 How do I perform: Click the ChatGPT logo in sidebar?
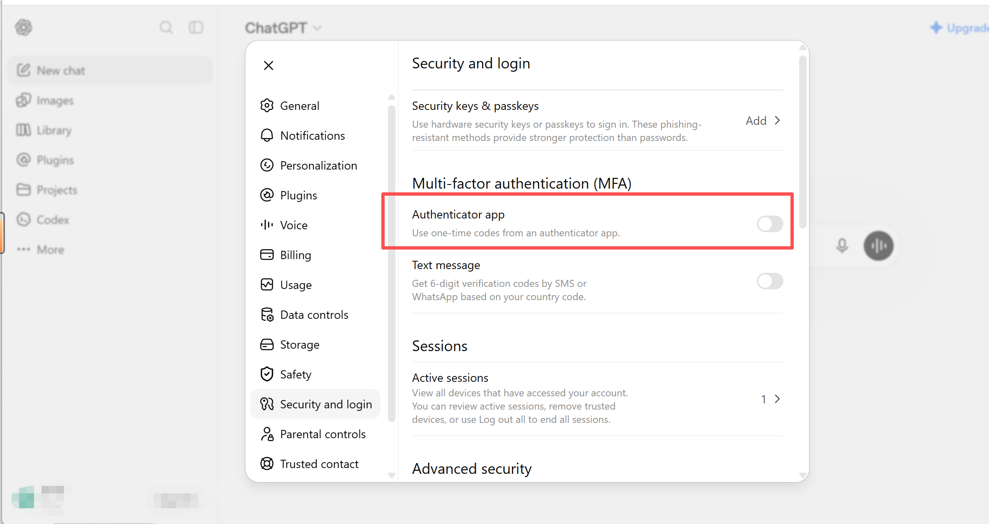pyautogui.click(x=24, y=28)
